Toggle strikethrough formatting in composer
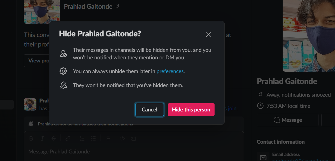 coord(53,138)
